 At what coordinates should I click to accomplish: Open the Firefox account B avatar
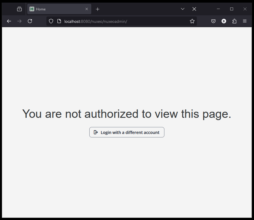[224, 21]
